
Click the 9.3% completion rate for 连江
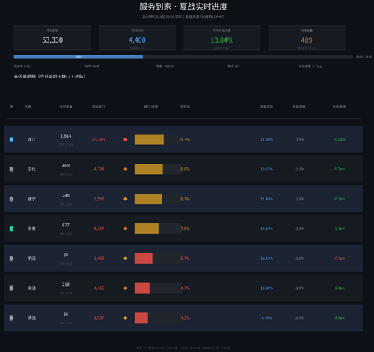[186, 139]
